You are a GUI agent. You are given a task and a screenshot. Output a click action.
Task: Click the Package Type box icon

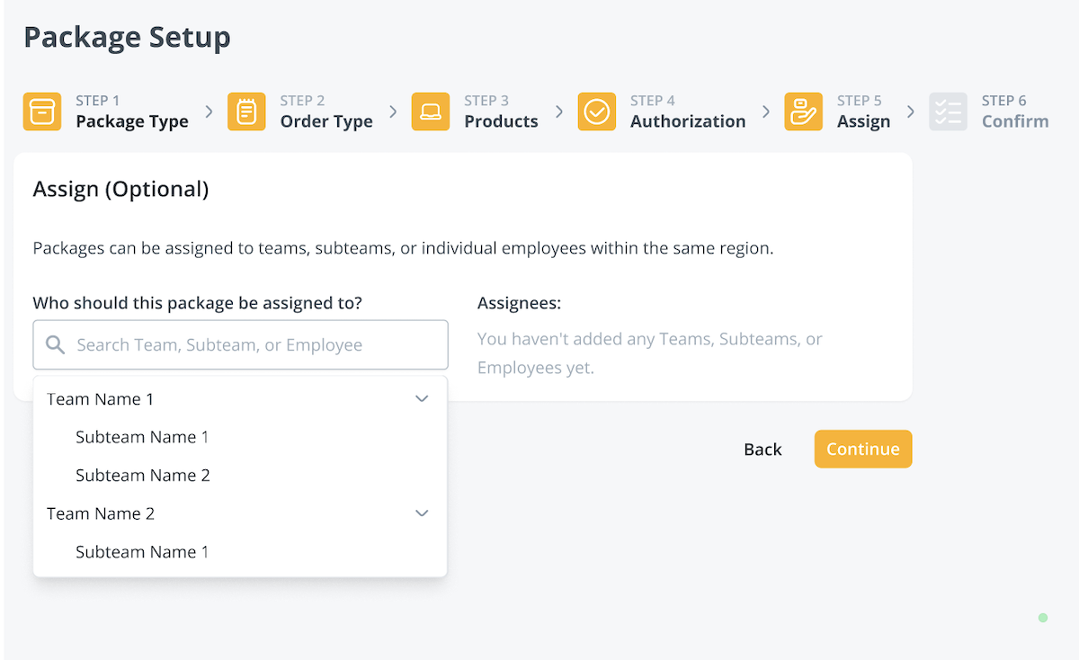41,112
